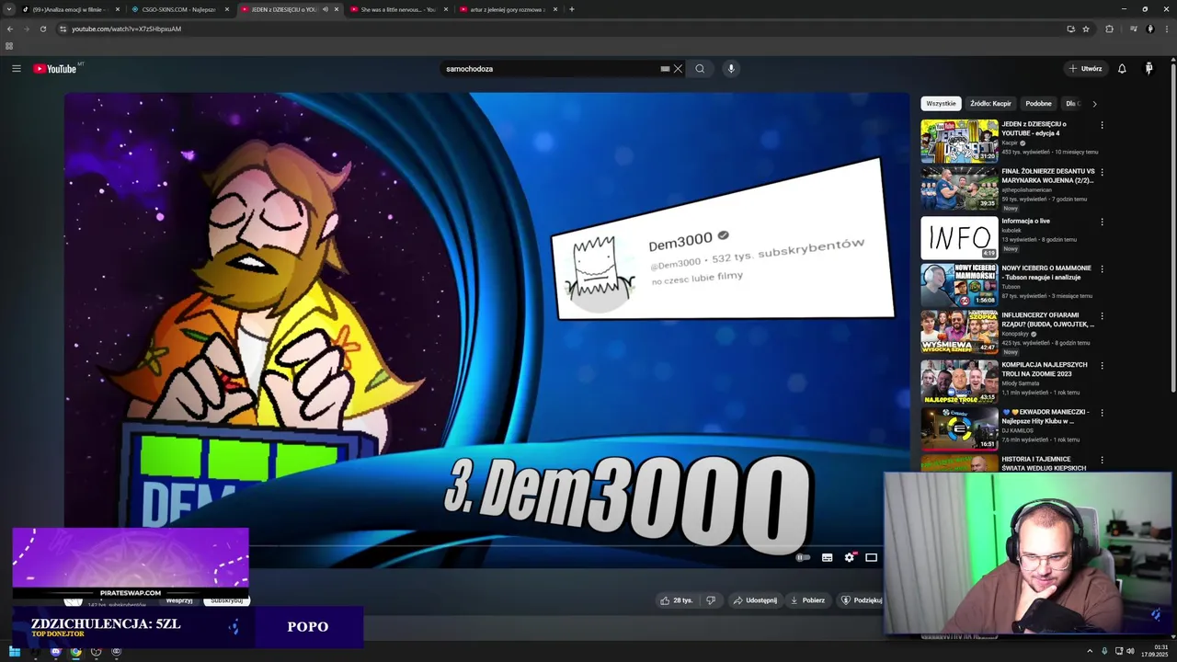
Task: Open options menu for EKWADOR MANIECZKI video
Action: [x=1102, y=413]
